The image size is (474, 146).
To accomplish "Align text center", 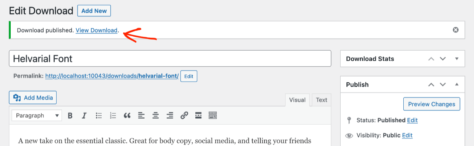I will tap(156, 116).
